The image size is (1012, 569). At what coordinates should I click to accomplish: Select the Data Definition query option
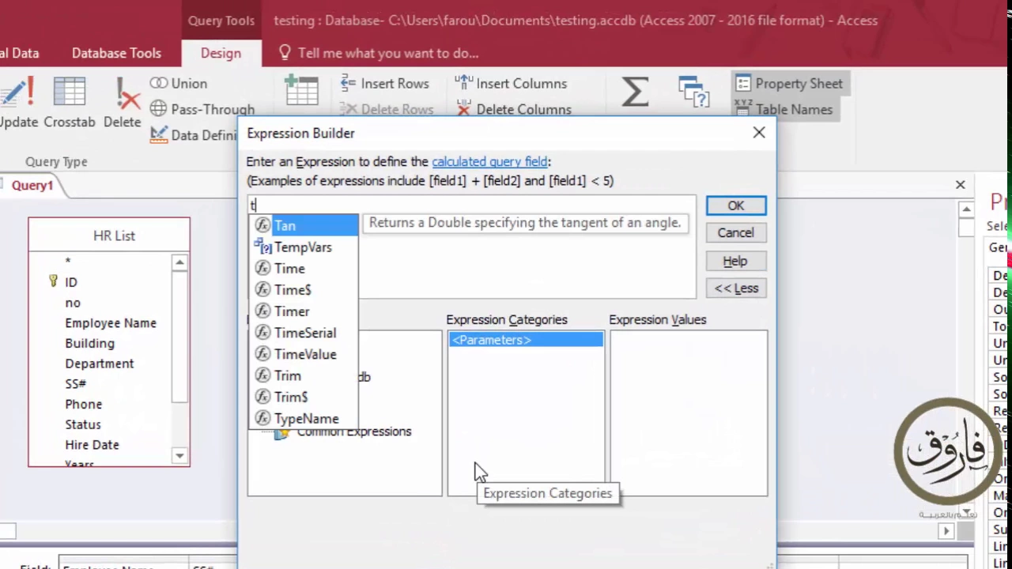click(194, 134)
